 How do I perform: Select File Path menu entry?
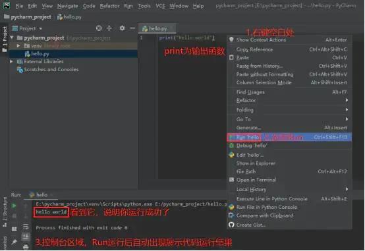[x=289, y=171]
